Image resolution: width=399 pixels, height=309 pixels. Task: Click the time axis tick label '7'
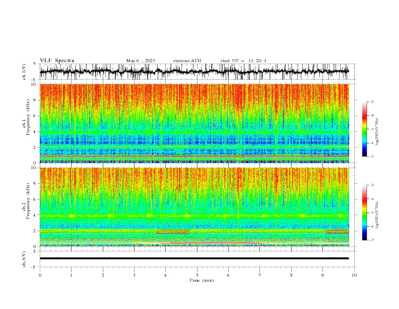pyautogui.click(x=260, y=275)
